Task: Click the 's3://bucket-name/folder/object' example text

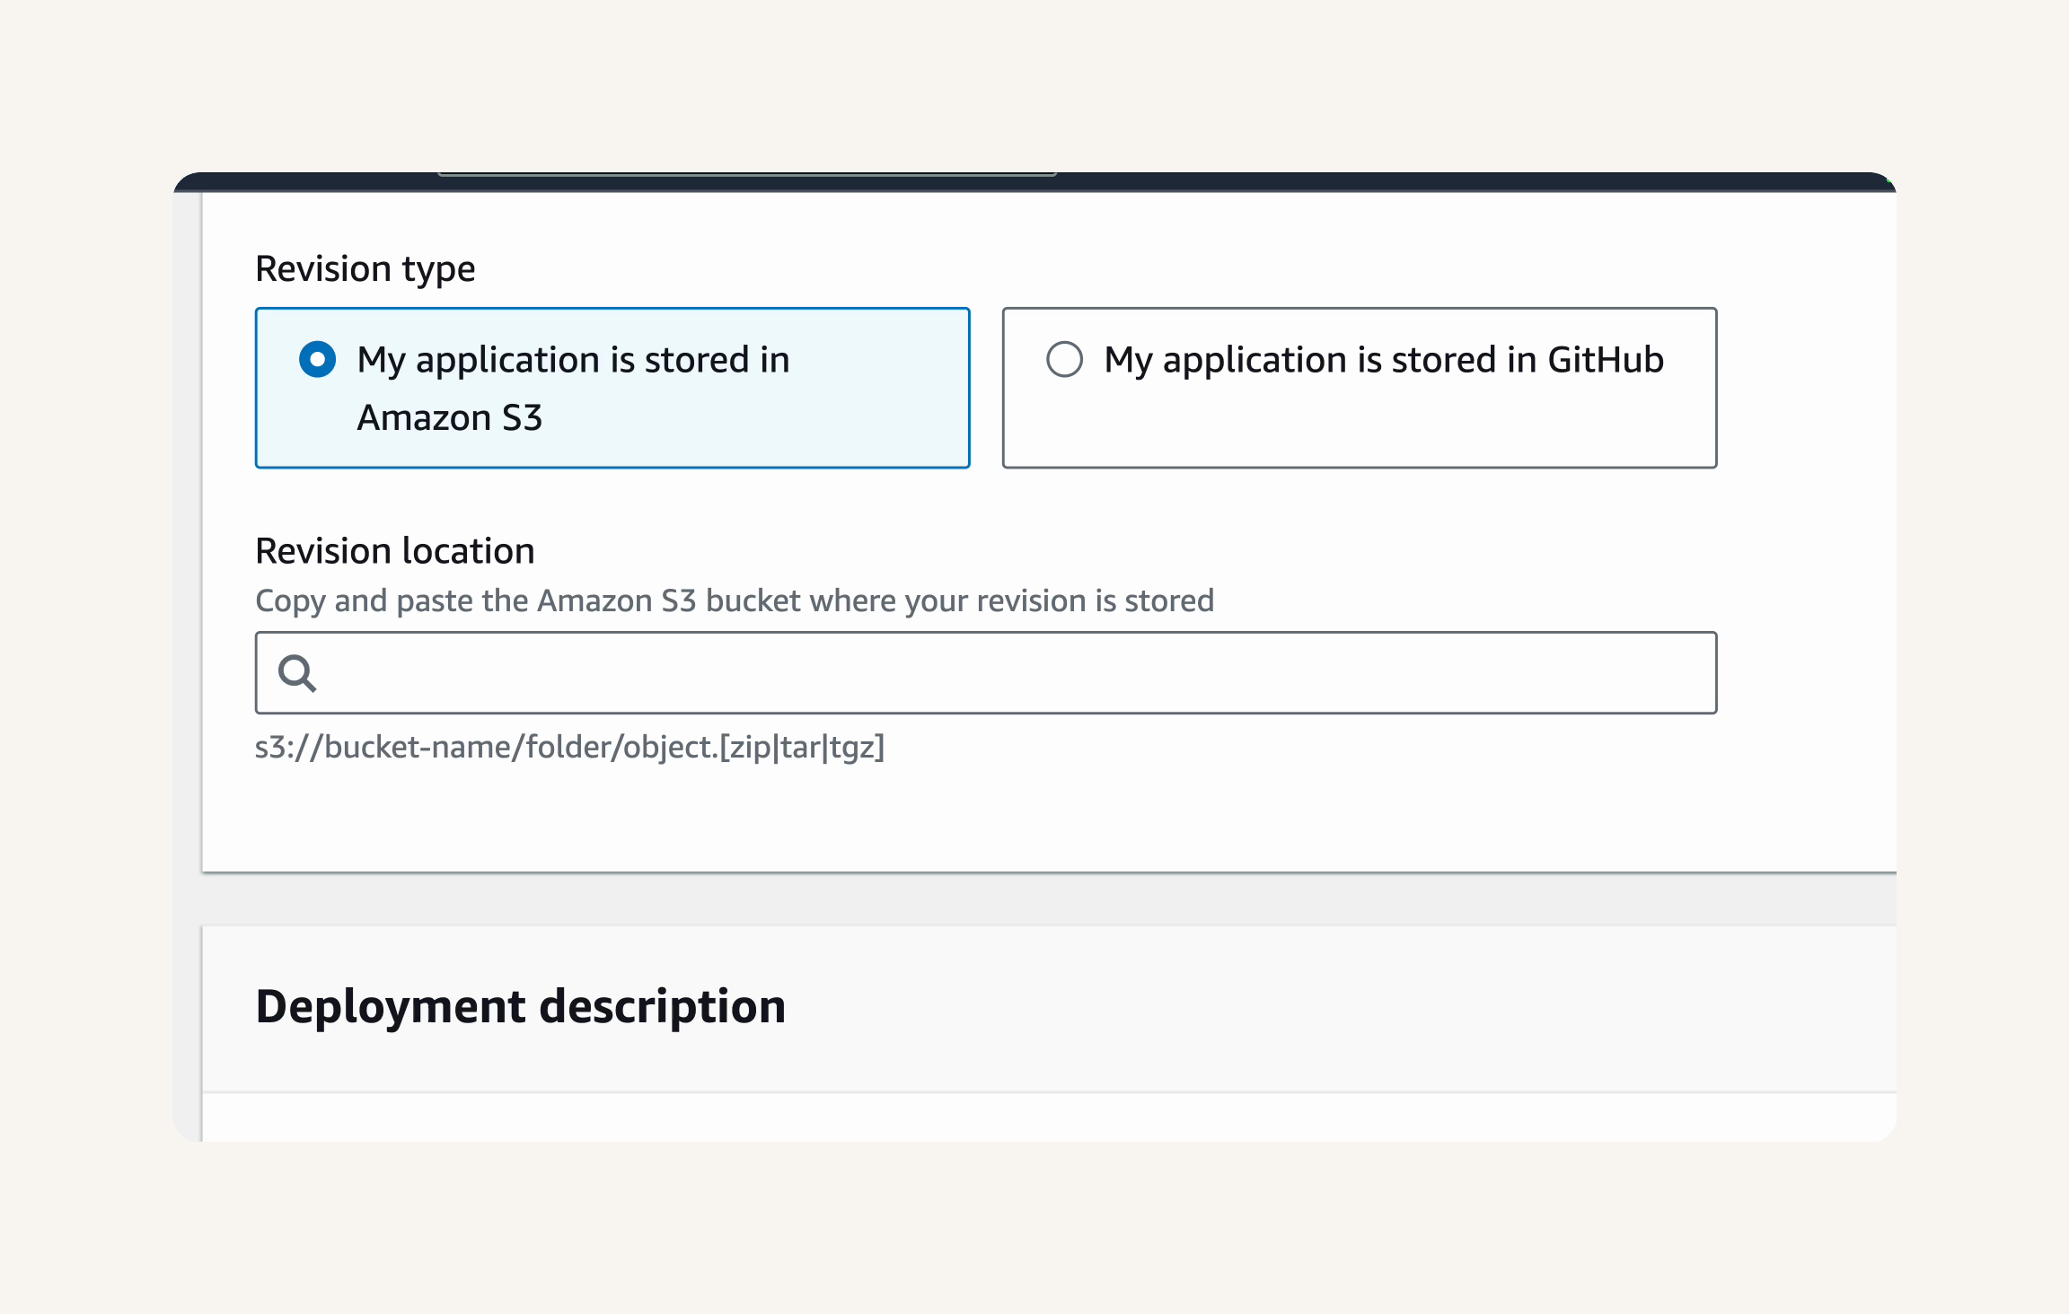Action: 570,747
